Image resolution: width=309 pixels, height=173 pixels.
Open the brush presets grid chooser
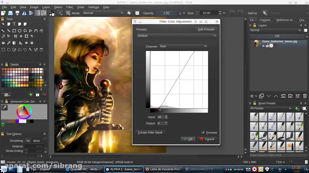tap(68, 13)
